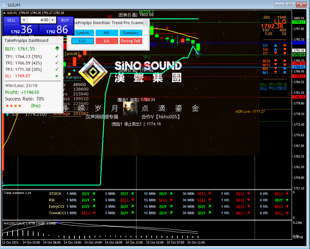The width and height of the screenshot is (310, 249).
Task: Sell at the 1792.36 bid price
Action: point(21,30)
